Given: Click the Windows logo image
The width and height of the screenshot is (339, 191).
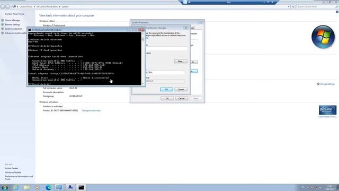Looking at the screenshot, I should point(323,37).
